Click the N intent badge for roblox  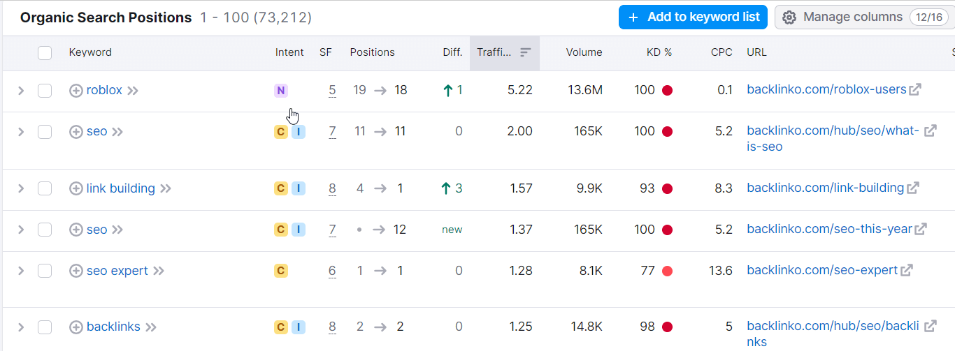click(x=281, y=90)
